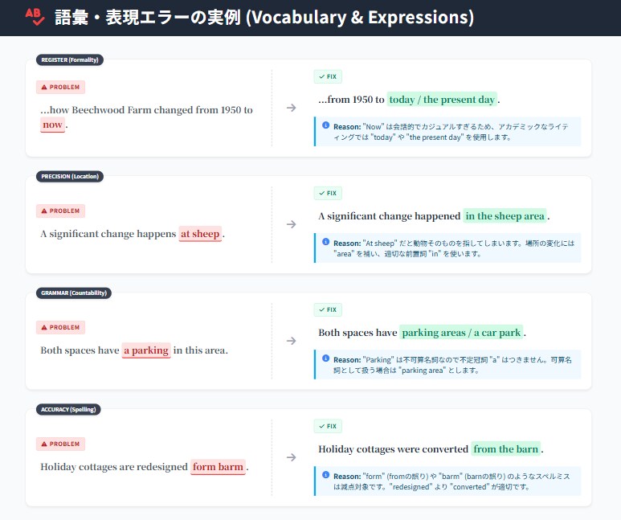Click PROBLEM badge in Precision card
The width and height of the screenshot is (621, 520).
pyautogui.click(x=60, y=211)
